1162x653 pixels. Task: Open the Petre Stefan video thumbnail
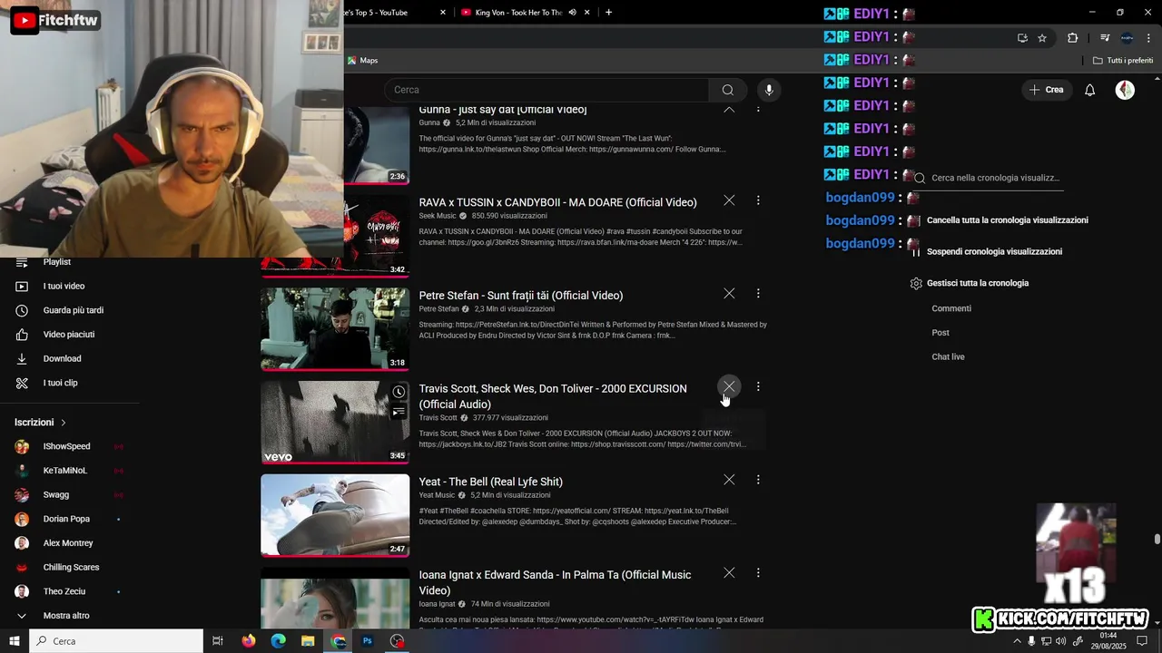point(335,328)
